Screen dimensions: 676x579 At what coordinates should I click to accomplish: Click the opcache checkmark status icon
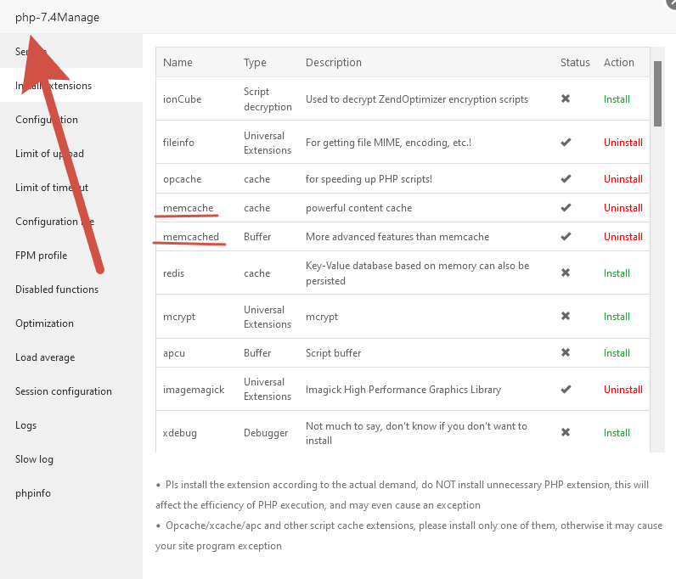(566, 179)
